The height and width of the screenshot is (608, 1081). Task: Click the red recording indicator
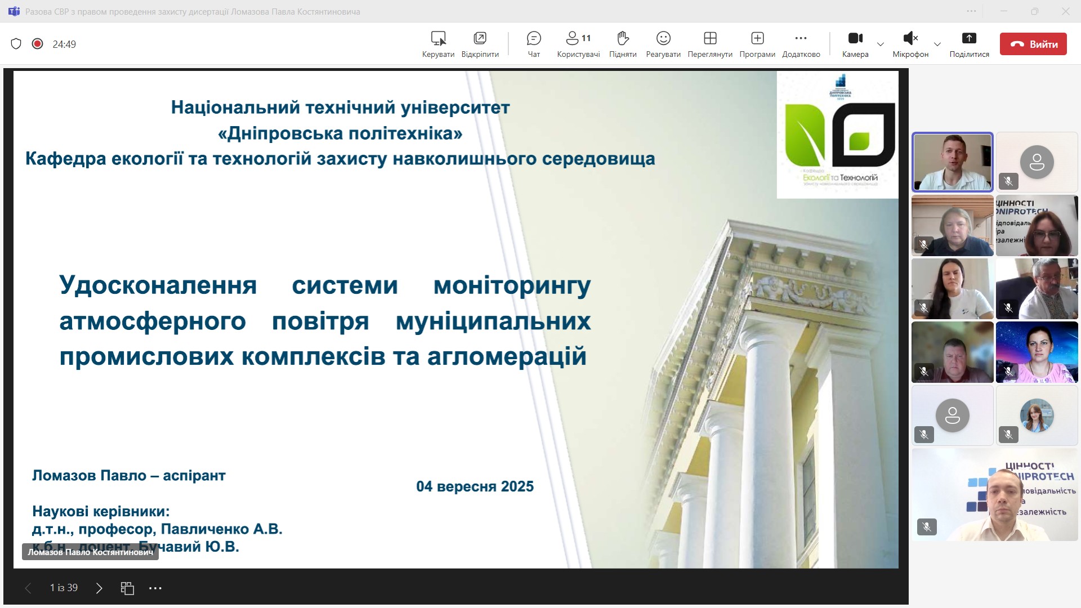(x=38, y=44)
